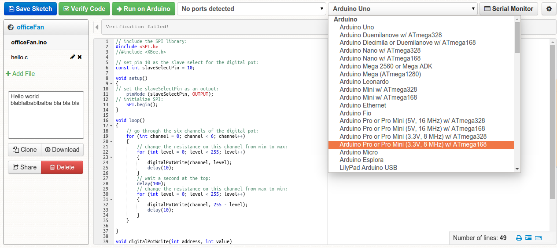Collapse the for loop at line 20
557x248 pixels.
pos(111,141)
